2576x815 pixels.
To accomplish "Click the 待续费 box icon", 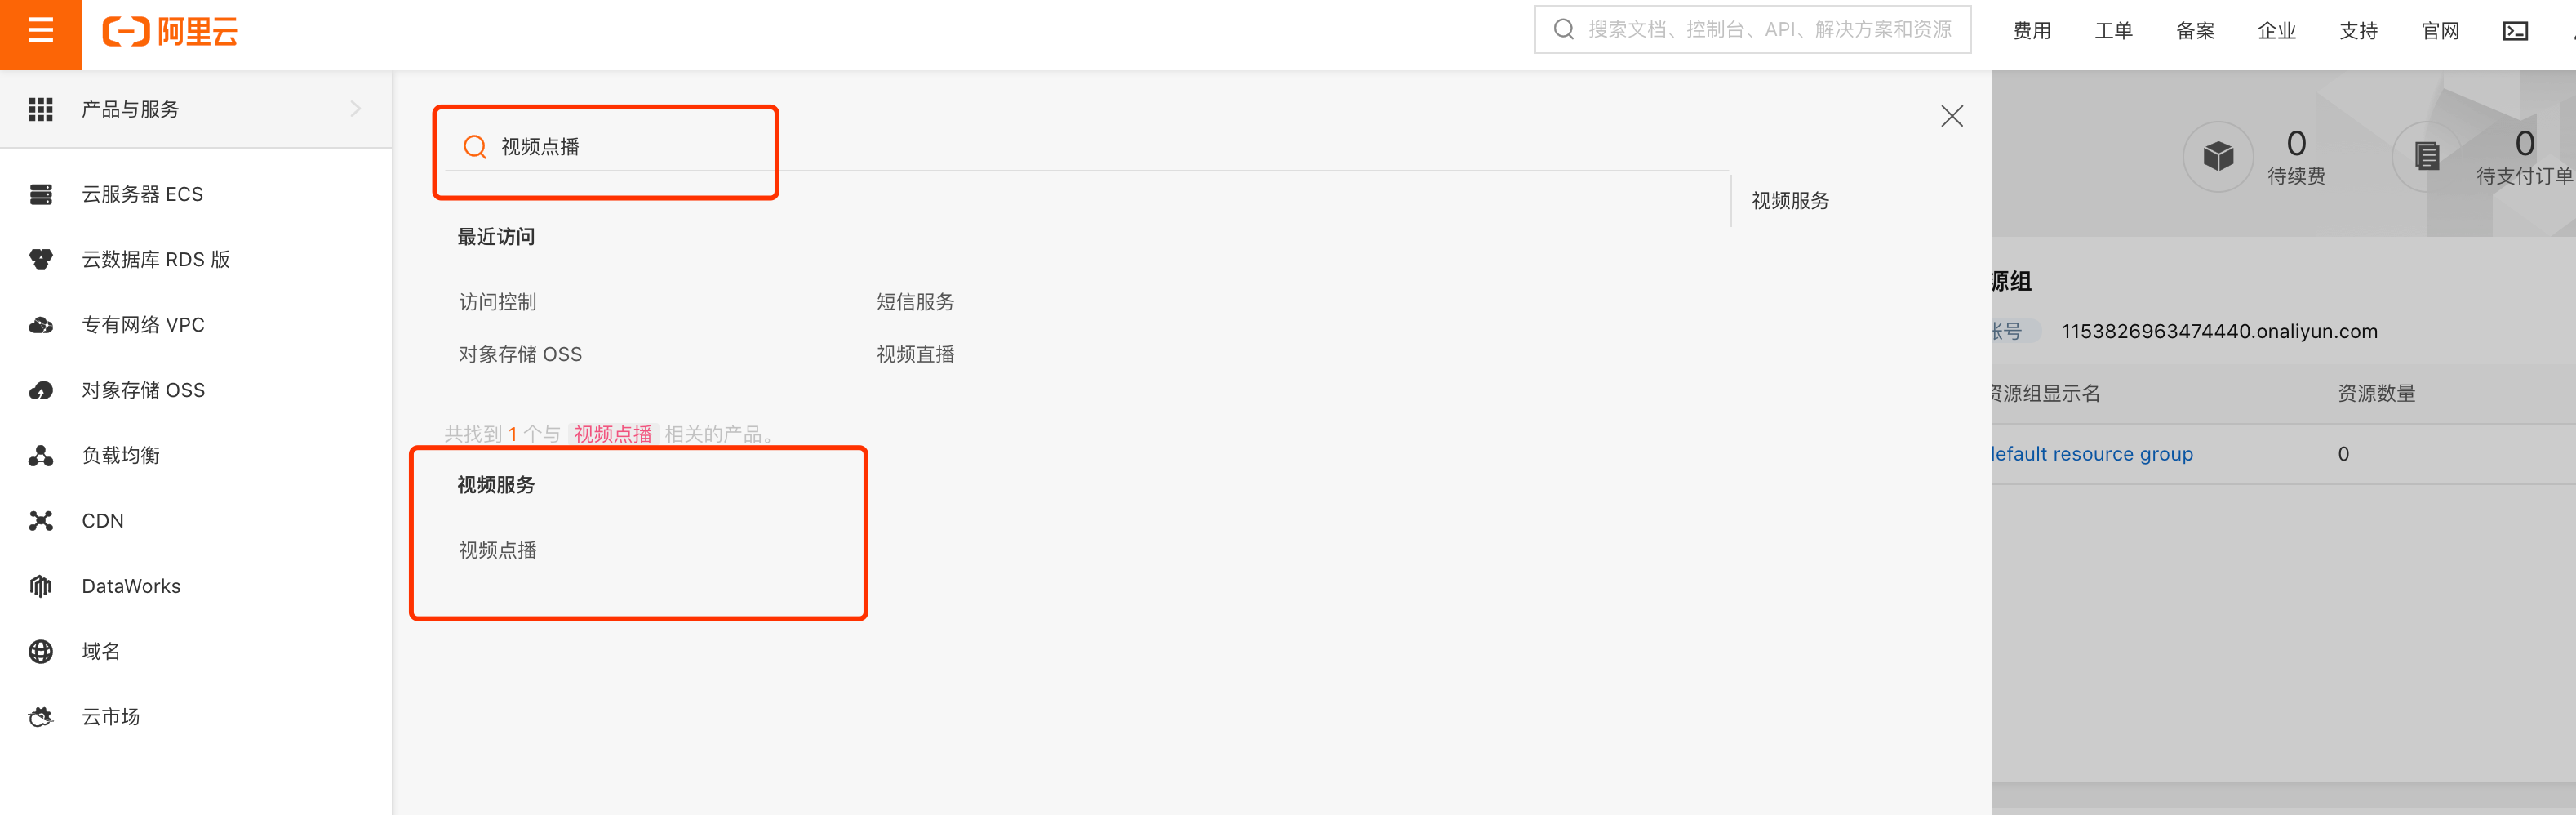I will [x=2218, y=156].
